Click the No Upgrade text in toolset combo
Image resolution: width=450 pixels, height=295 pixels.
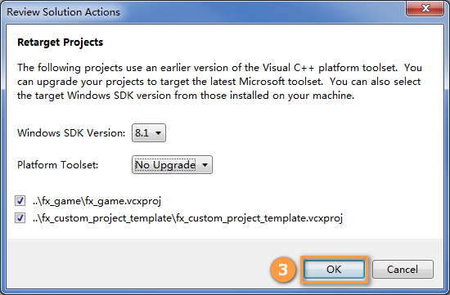coord(165,165)
